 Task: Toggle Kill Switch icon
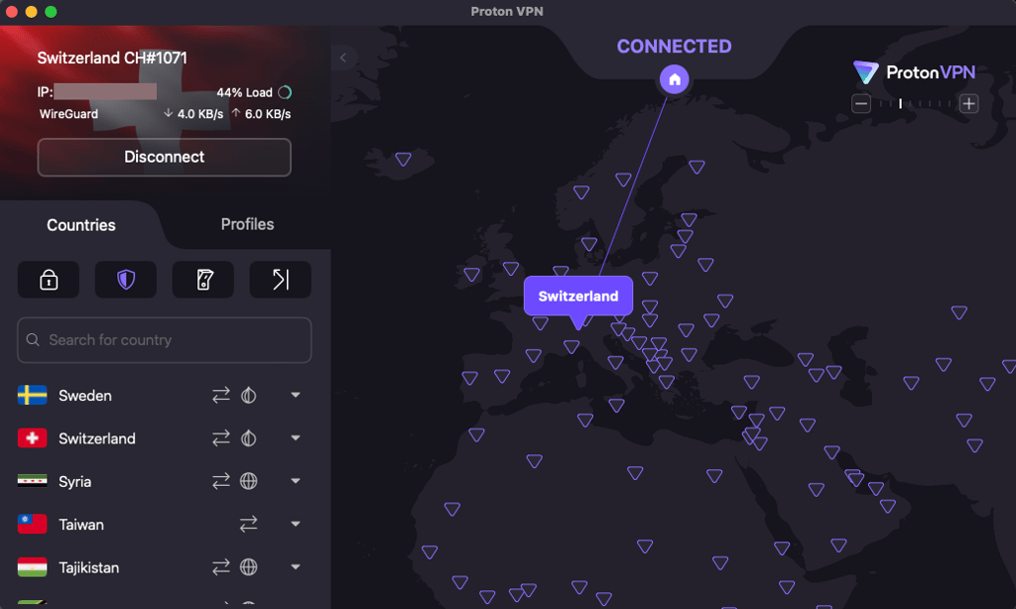203,280
